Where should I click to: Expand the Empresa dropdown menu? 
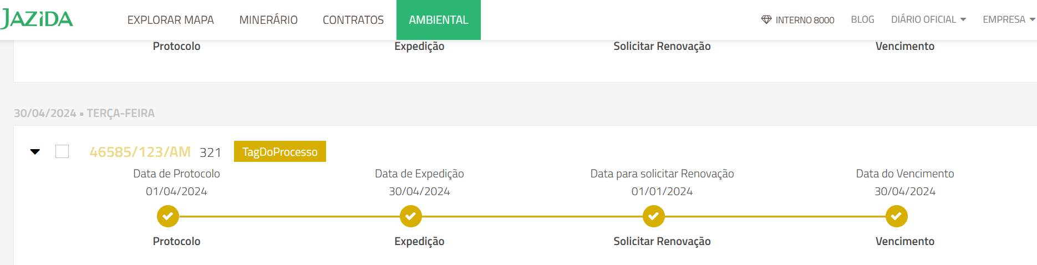[x=1008, y=19]
